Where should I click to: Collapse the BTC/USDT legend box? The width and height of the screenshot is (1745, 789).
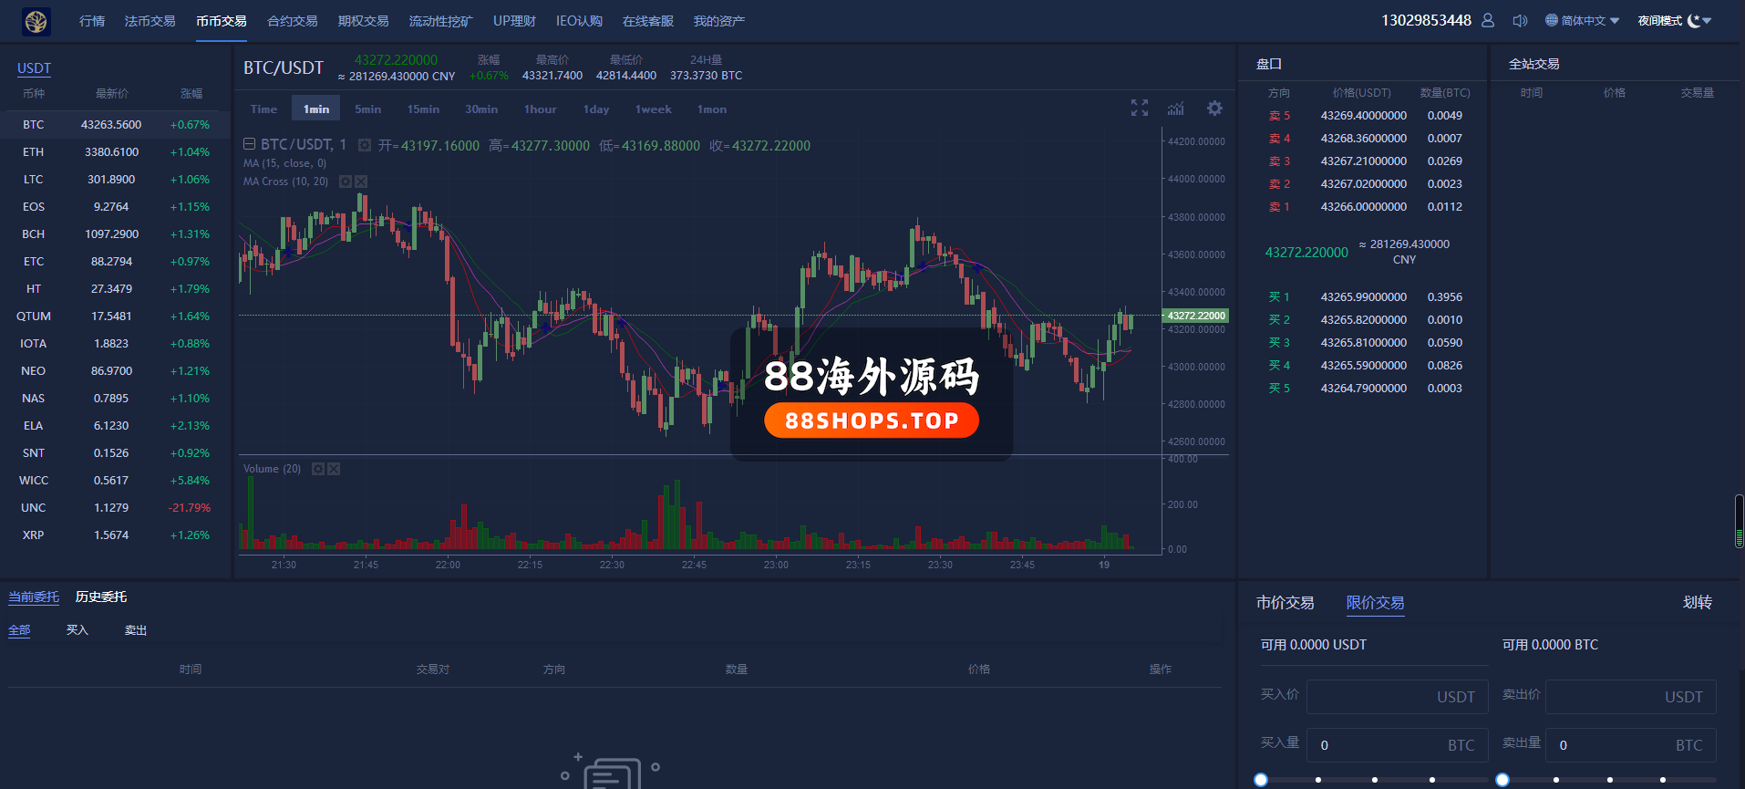coord(249,144)
